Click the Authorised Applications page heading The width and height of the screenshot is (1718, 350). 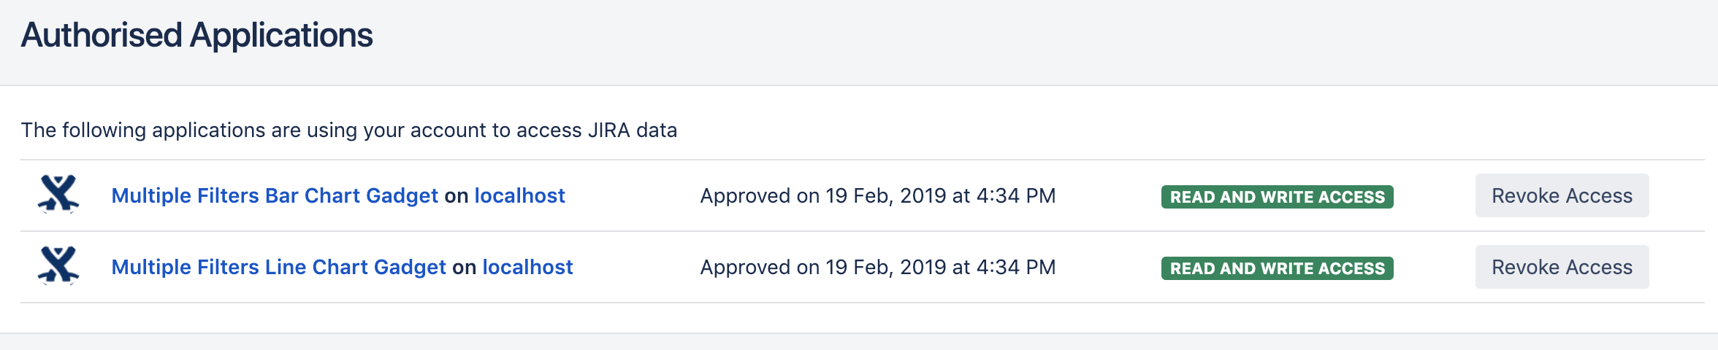(x=197, y=35)
